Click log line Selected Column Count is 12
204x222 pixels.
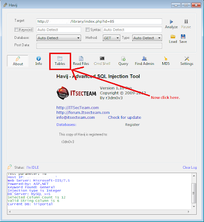click(x=37, y=198)
